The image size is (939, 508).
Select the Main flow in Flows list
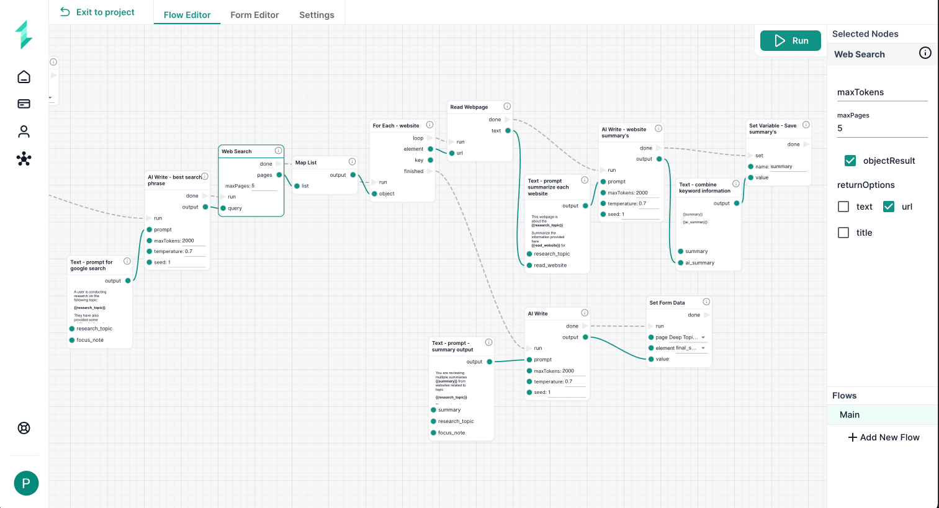click(883, 415)
